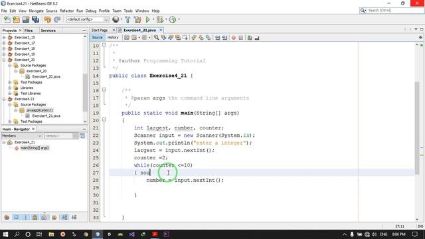Click the Previous Bookmark icon in editor toolbar
This screenshot has height=239, width=425.
point(194,38)
